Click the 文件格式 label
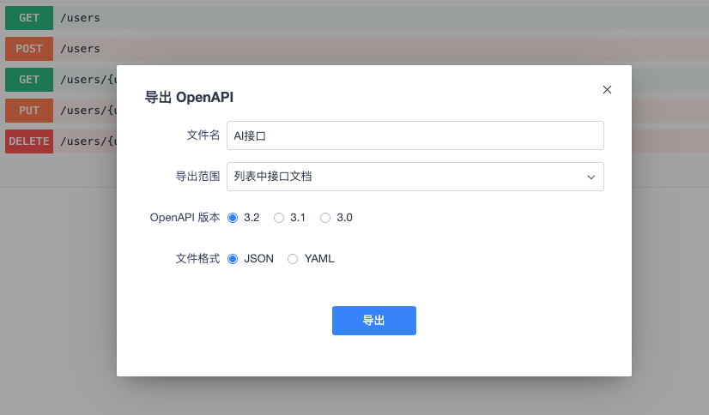This screenshot has height=415, width=709. coord(197,258)
